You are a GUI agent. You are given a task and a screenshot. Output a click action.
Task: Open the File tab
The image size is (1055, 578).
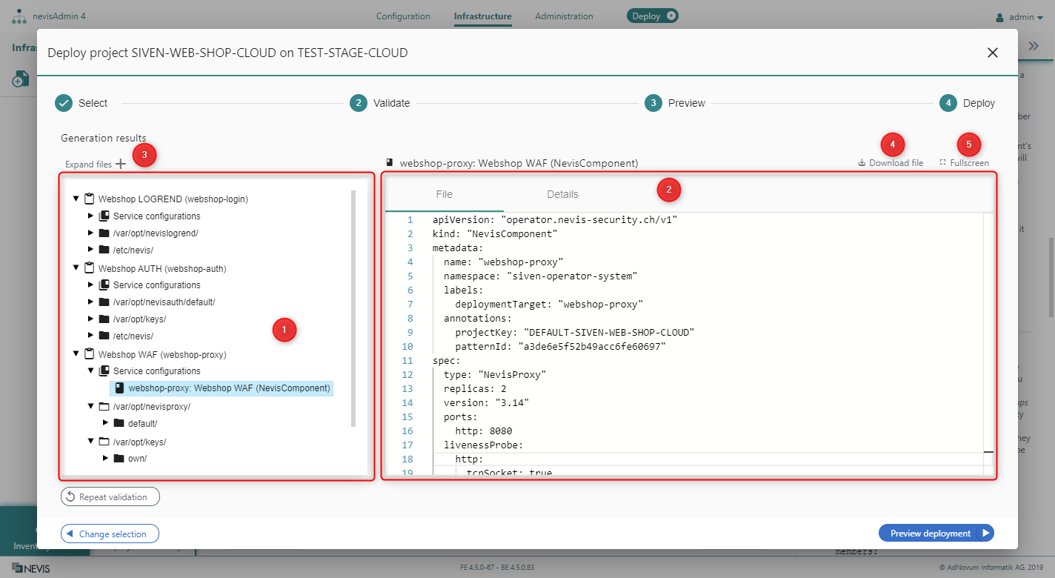click(x=444, y=194)
